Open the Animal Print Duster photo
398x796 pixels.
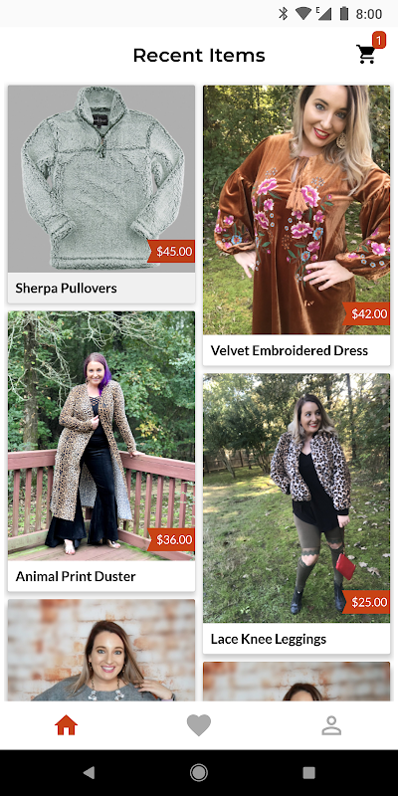(101, 436)
